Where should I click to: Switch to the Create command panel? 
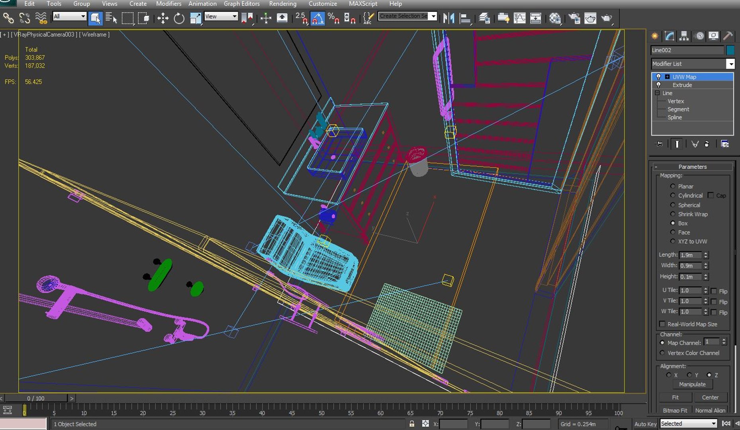click(x=655, y=36)
